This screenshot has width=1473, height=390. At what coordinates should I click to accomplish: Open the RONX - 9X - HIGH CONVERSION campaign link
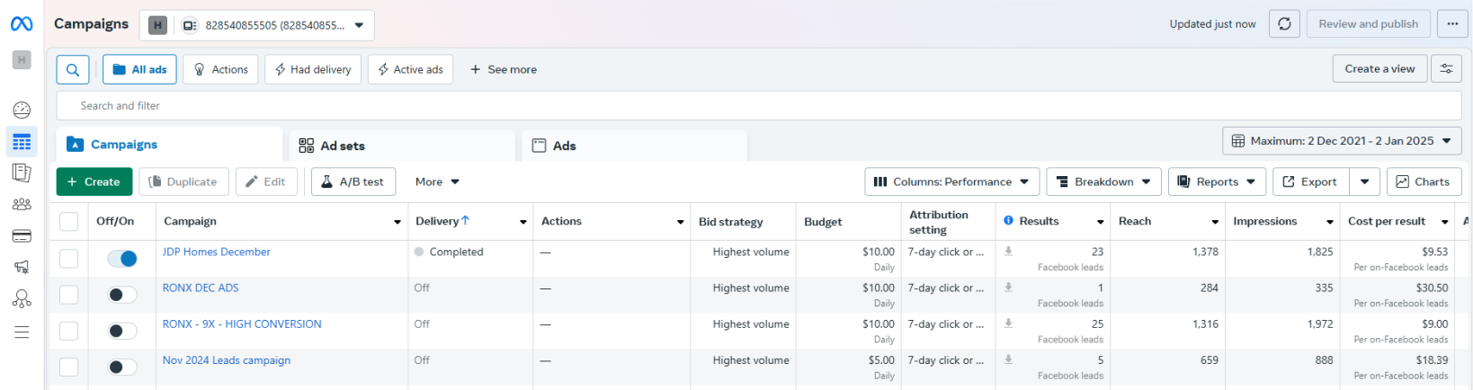point(242,324)
